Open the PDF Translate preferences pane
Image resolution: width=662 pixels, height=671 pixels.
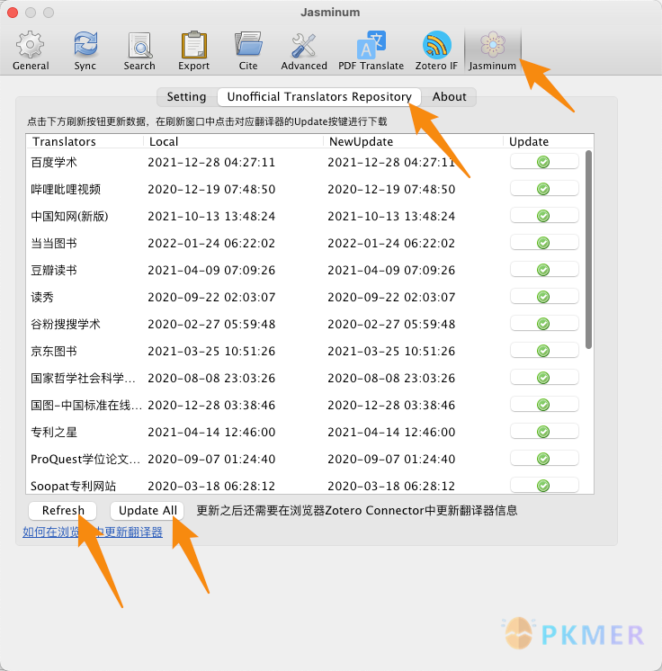tap(371, 50)
